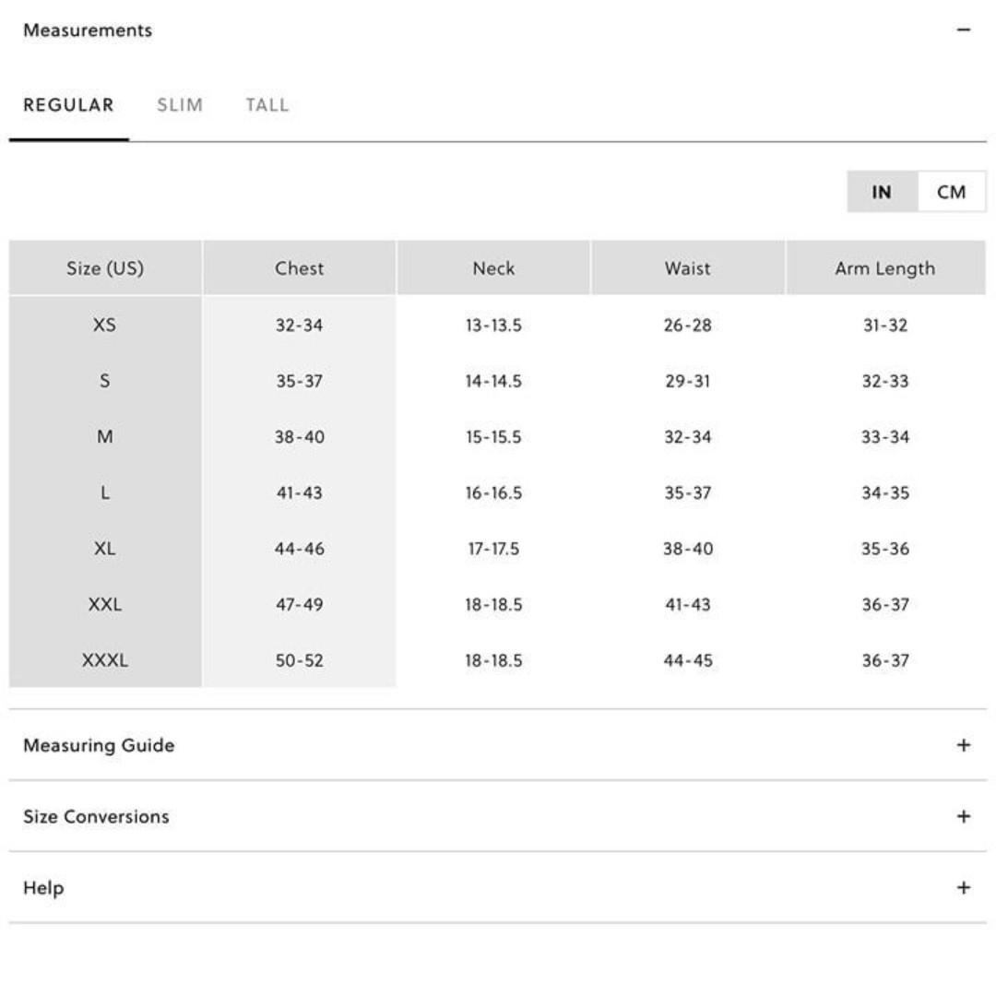
Task: Open the TALL fit tab
Action: click(x=267, y=105)
